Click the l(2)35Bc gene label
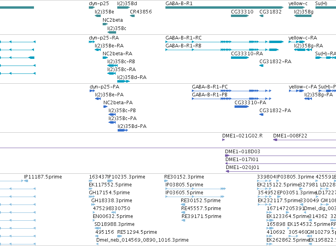 click(117, 28)
